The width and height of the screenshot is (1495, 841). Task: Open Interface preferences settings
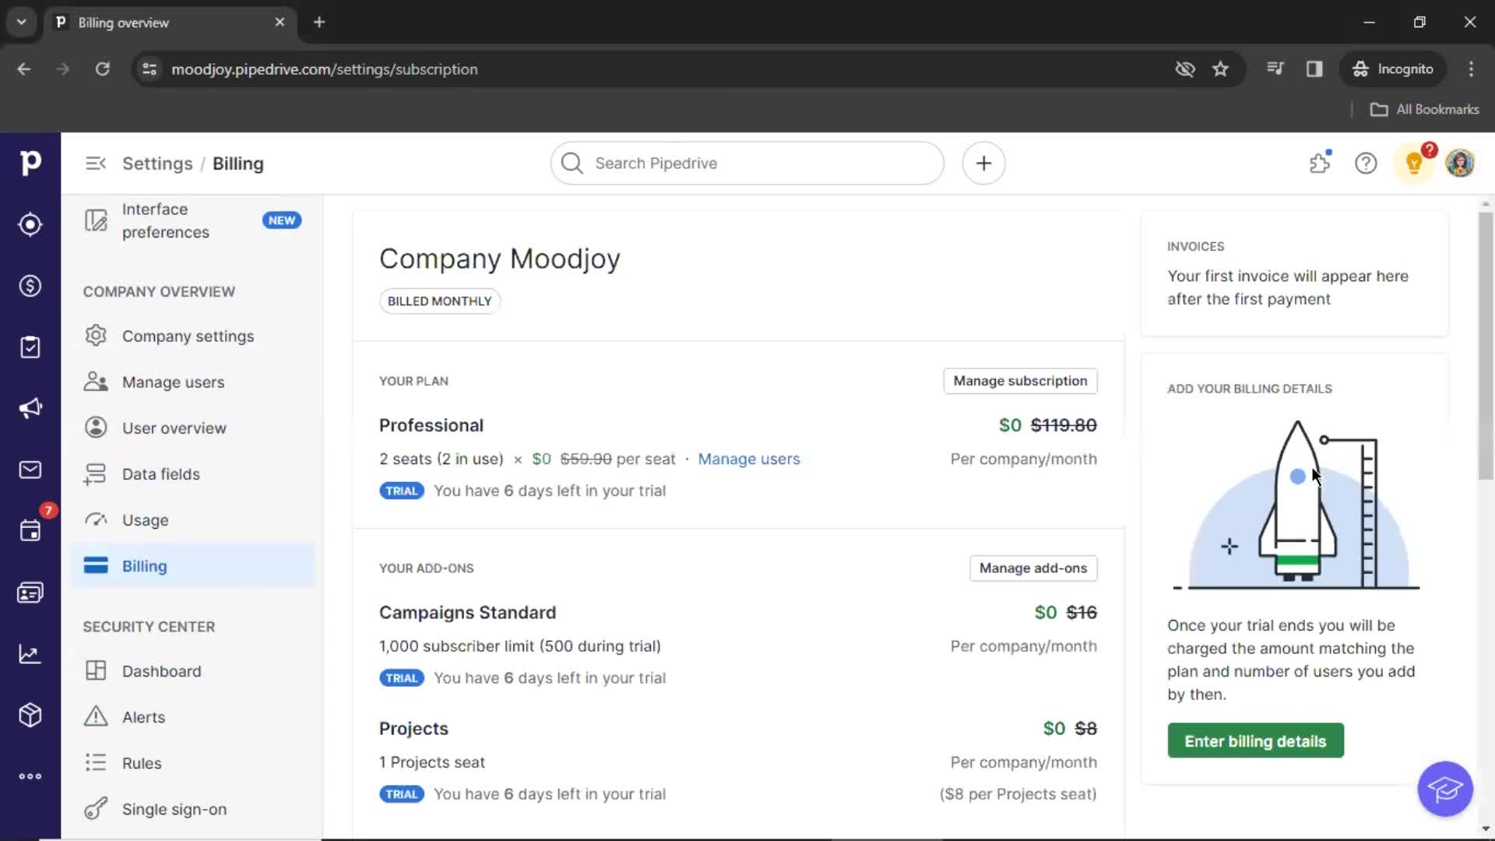pos(193,221)
